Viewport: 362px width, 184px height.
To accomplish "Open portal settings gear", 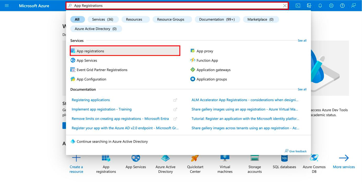I will (x=331, y=5).
